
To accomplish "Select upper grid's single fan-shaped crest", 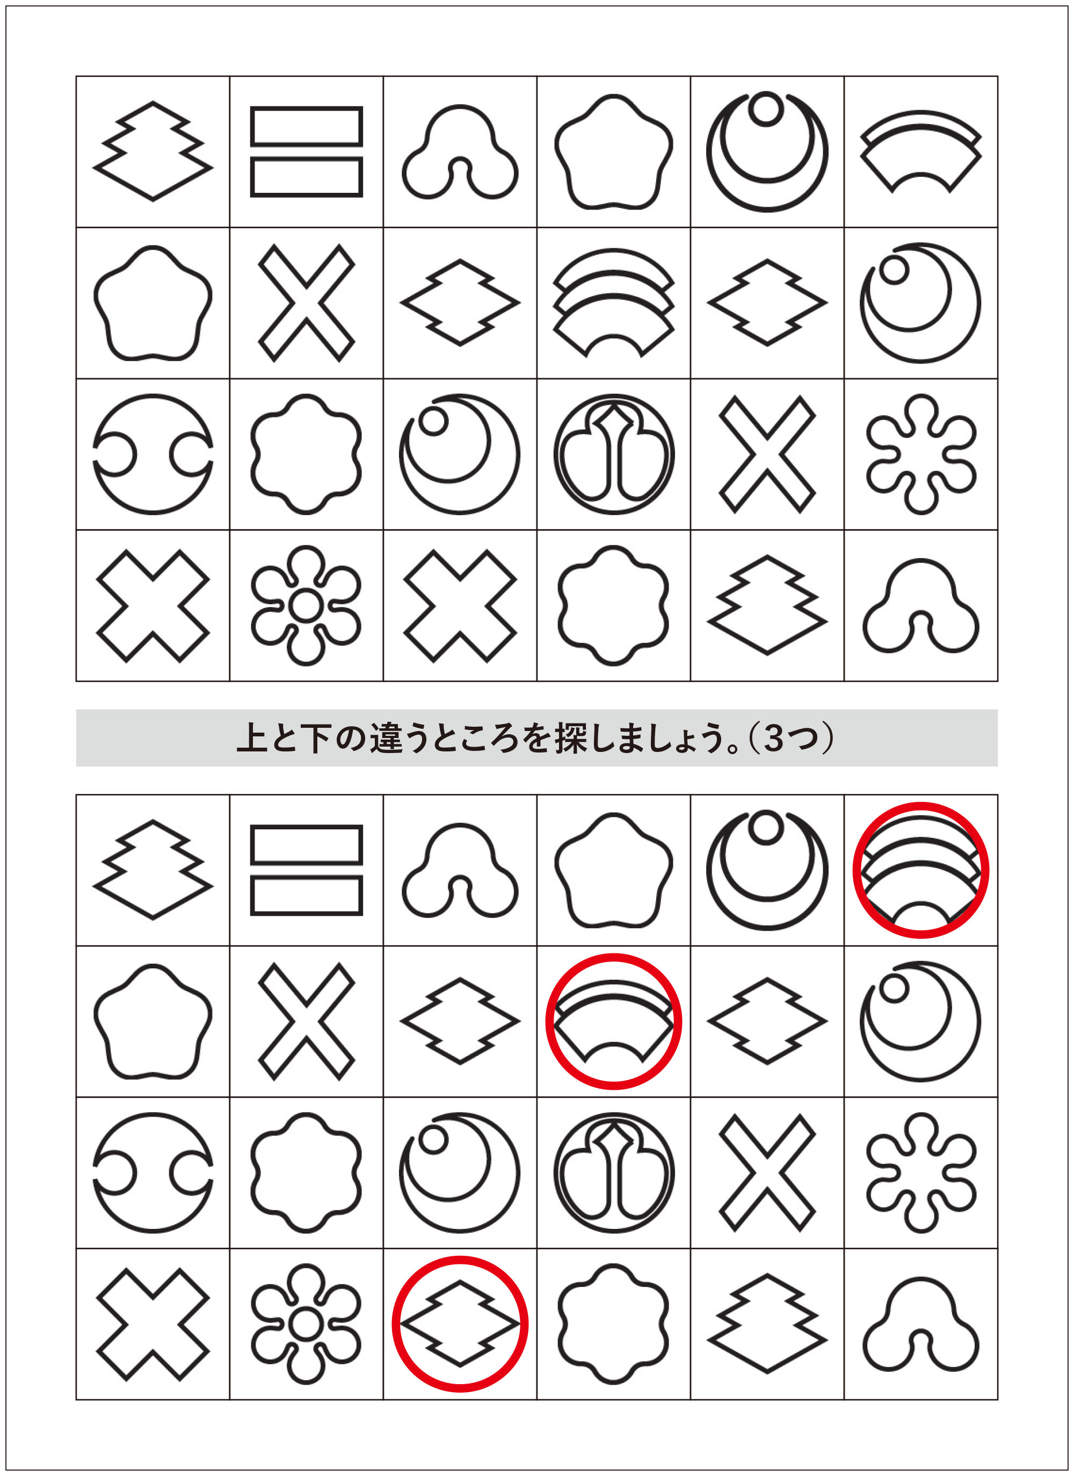I will pos(920,151).
